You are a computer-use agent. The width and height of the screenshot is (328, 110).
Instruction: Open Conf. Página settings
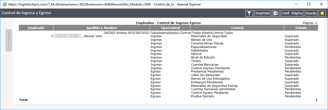pyautogui.click(x=292, y=13)
